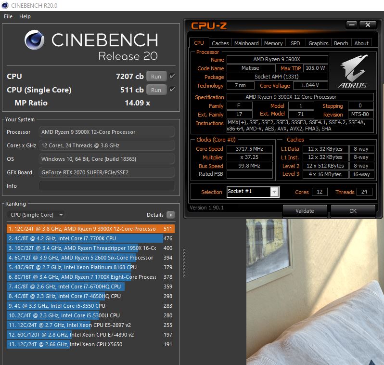The height and width of the screenshot is (365, 384).
Task: Click the Multiplier value x 37.25
Action: click(249, 157)
